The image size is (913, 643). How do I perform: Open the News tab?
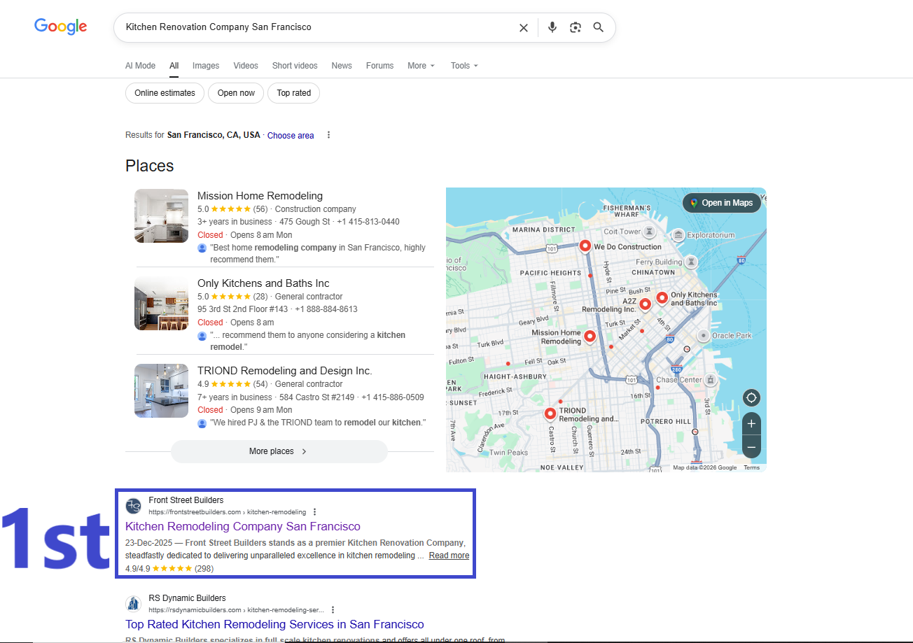coord(342,66)
